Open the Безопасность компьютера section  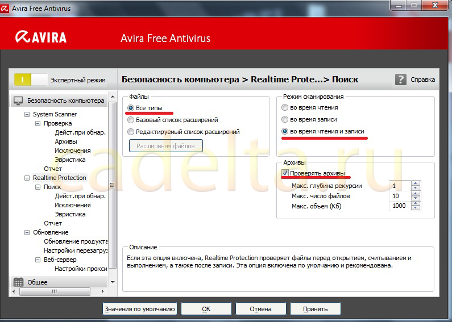point(59,101)
